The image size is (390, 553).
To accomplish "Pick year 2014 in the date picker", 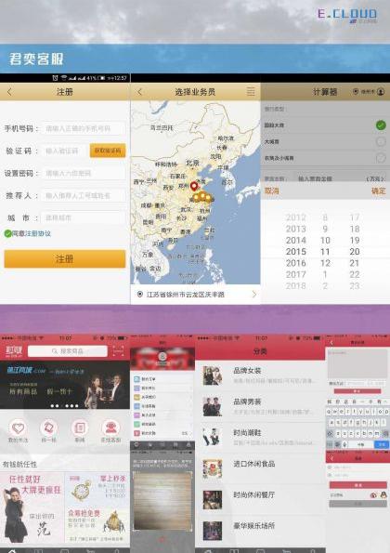I will point(295,240).
